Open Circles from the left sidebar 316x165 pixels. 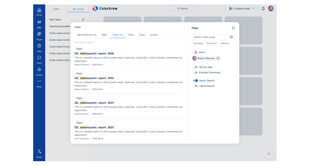click(39, 71)
